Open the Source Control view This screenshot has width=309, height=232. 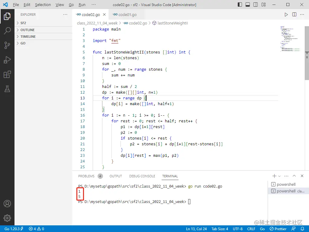pyautogui.click(x=7, y=45)
